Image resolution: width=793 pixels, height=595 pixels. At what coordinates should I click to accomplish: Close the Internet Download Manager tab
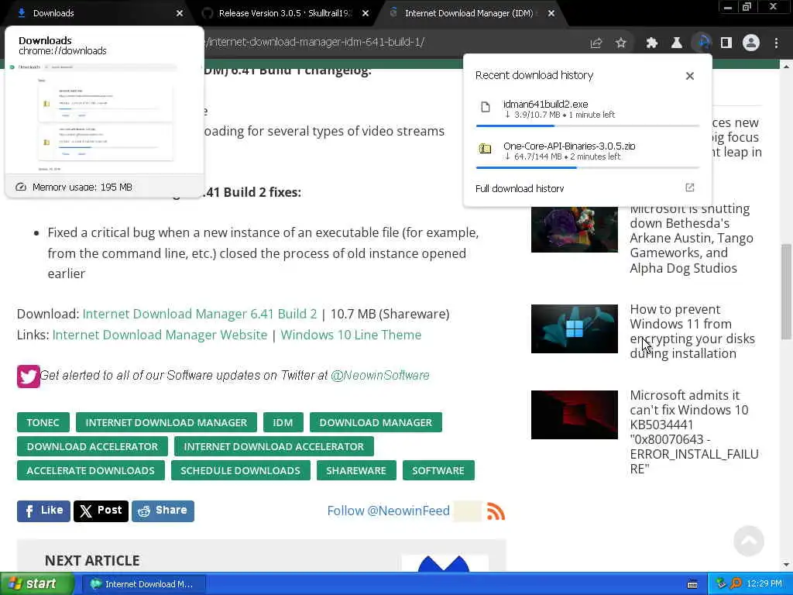coord(551,13)
